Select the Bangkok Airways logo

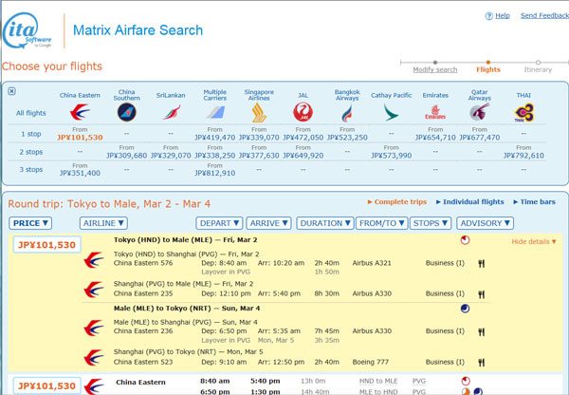(x=347, y=113)
